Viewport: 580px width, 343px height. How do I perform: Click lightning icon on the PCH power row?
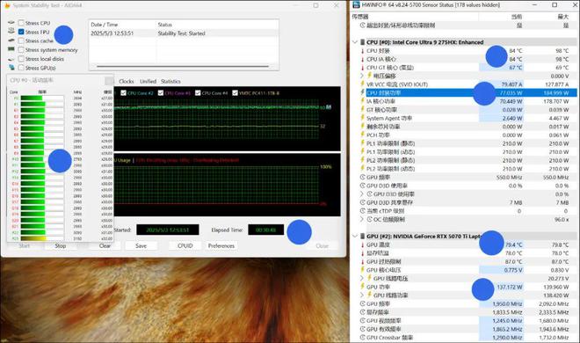[362, 135]
